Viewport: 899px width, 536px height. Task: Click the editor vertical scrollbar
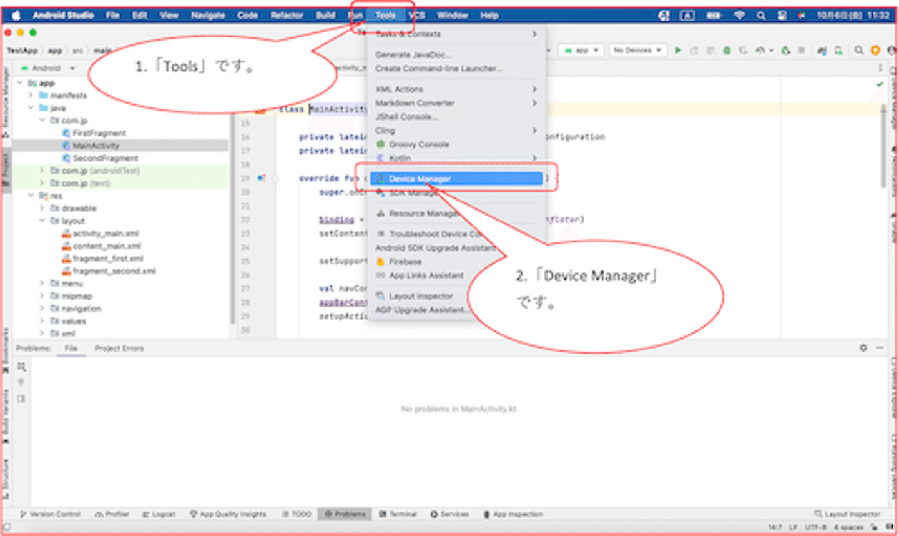tap(883, 146)
